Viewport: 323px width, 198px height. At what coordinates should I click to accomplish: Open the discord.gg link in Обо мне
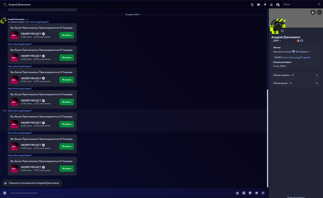pyautogui.click(x=296, y=58)
